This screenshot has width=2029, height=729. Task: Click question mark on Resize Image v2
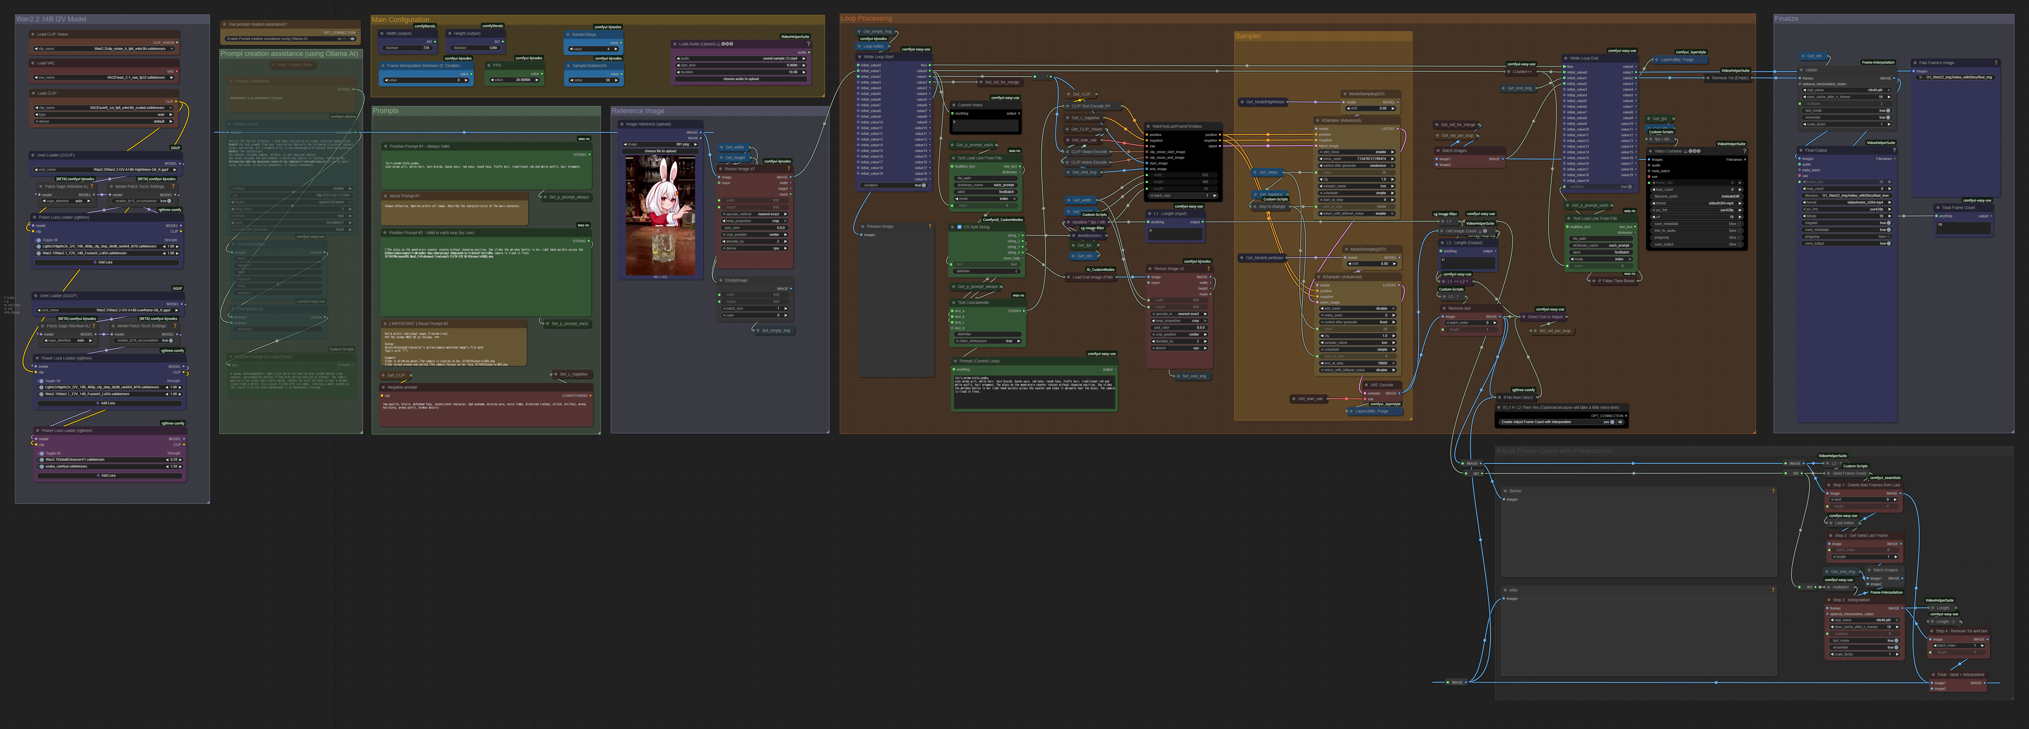788,168
